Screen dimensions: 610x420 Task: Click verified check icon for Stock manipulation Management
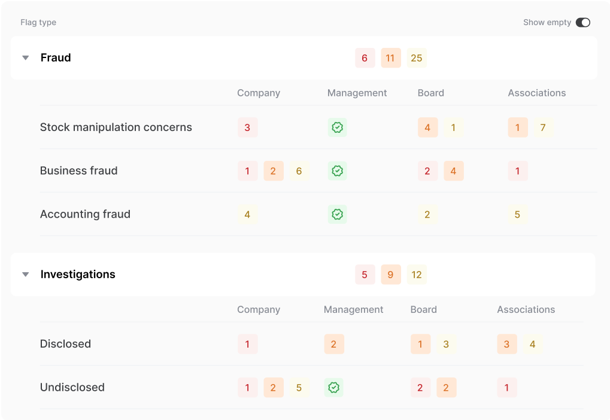[337, 127]
